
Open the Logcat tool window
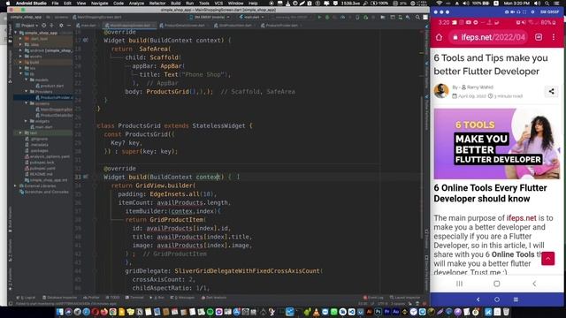[26, 298]
